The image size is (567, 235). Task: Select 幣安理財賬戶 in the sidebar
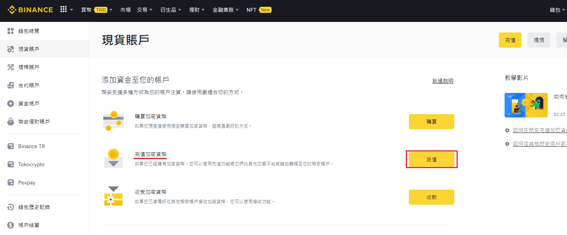point(45,122)
